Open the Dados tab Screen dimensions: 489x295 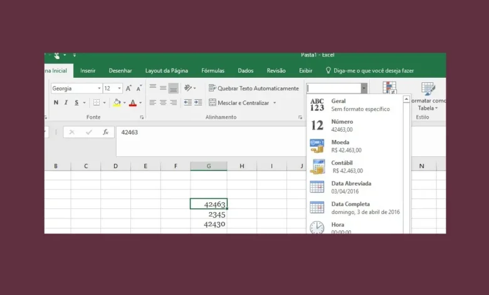[246, 70]
